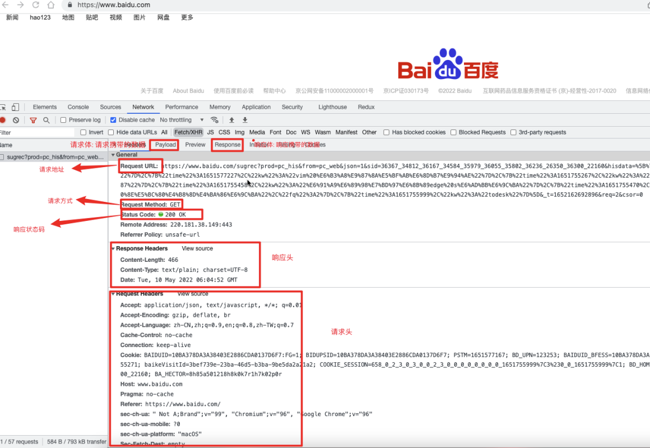
Task: Open the Performance panel tab
Action: (182, 107)
